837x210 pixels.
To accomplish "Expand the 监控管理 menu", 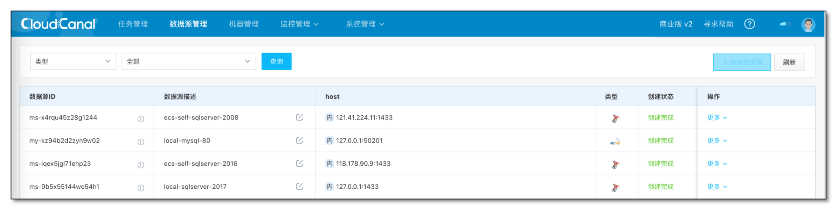I will point(299,24).
